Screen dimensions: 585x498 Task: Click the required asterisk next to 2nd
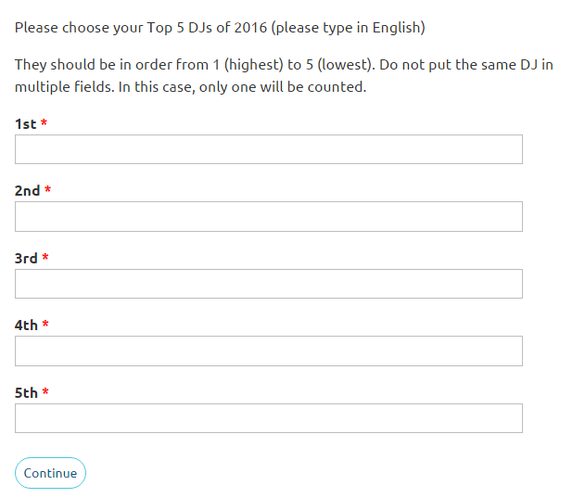click(48, 190)
